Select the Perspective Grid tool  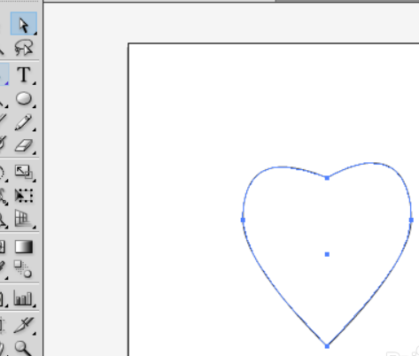24,219
